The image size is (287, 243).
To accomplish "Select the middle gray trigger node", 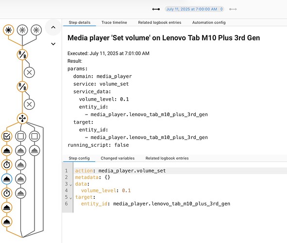I will click(22, 30).
